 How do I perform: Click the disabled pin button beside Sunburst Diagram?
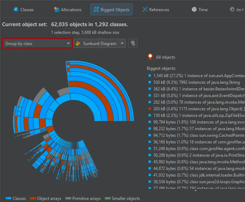(x=133, y=43)
